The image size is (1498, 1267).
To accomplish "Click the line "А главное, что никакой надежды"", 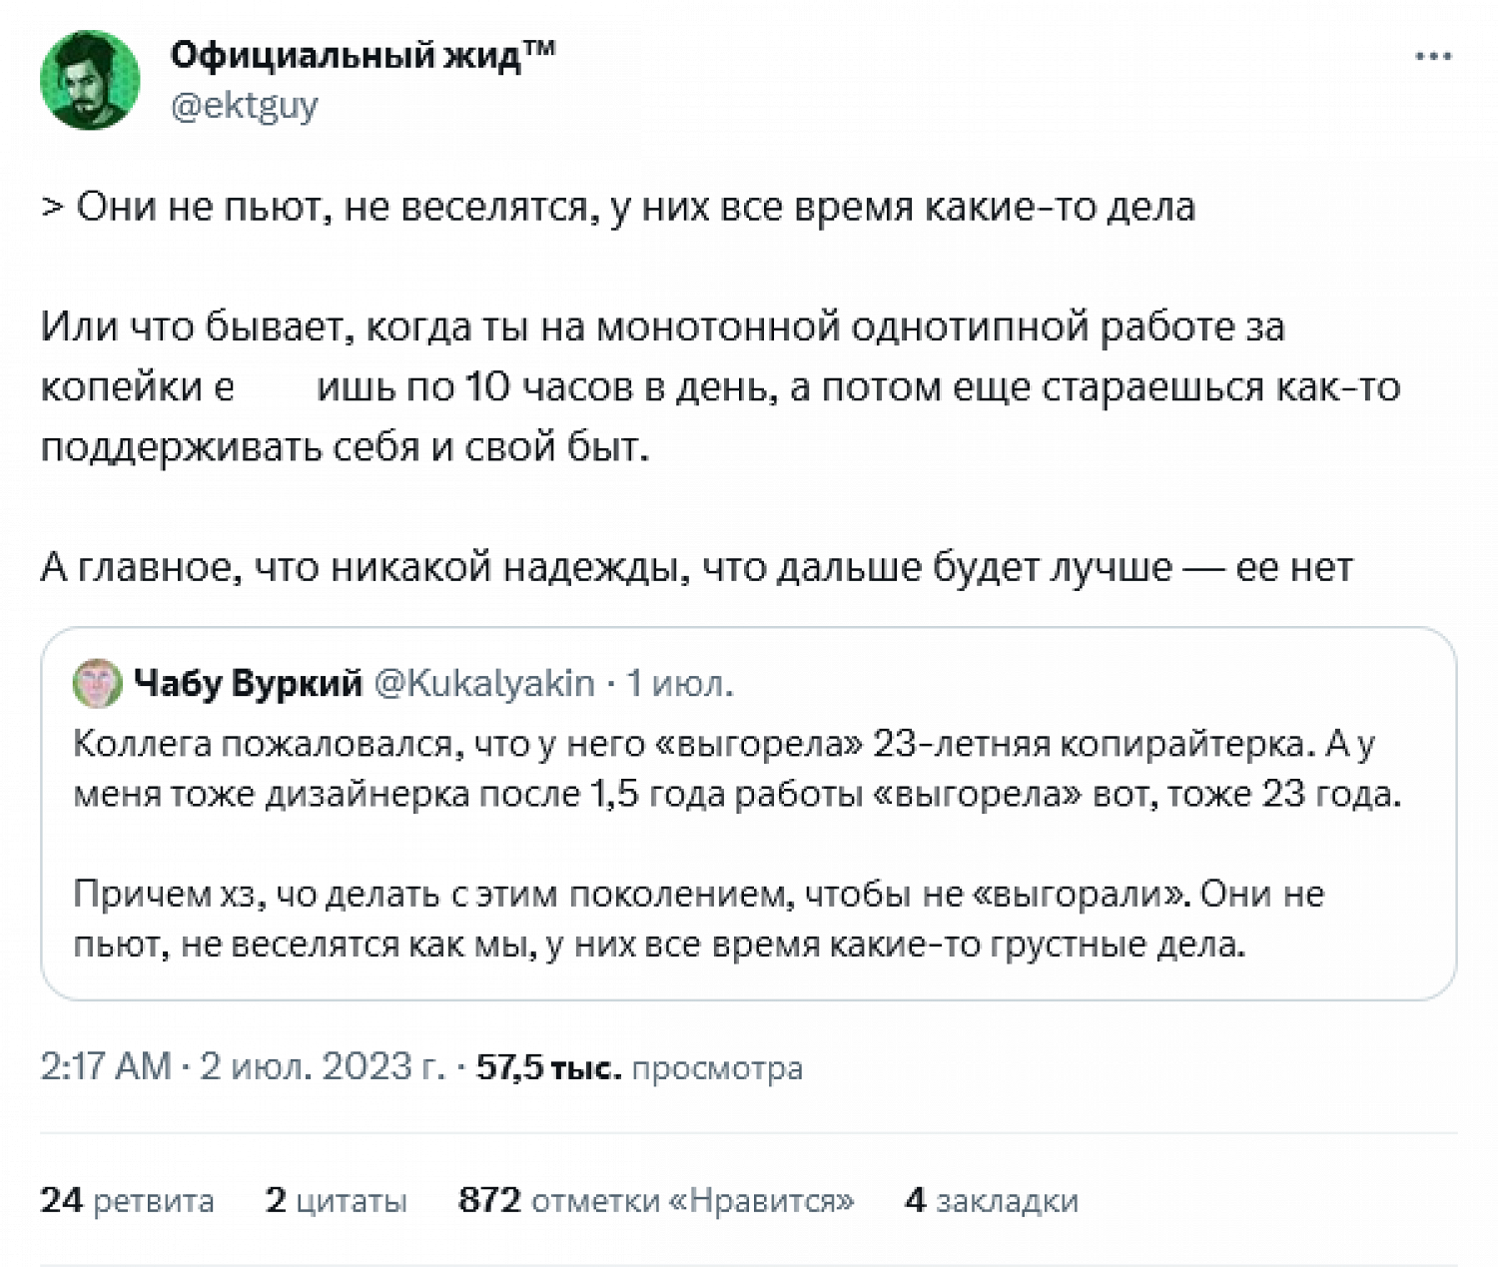I will pyautogui.click(x=696, y=567).
